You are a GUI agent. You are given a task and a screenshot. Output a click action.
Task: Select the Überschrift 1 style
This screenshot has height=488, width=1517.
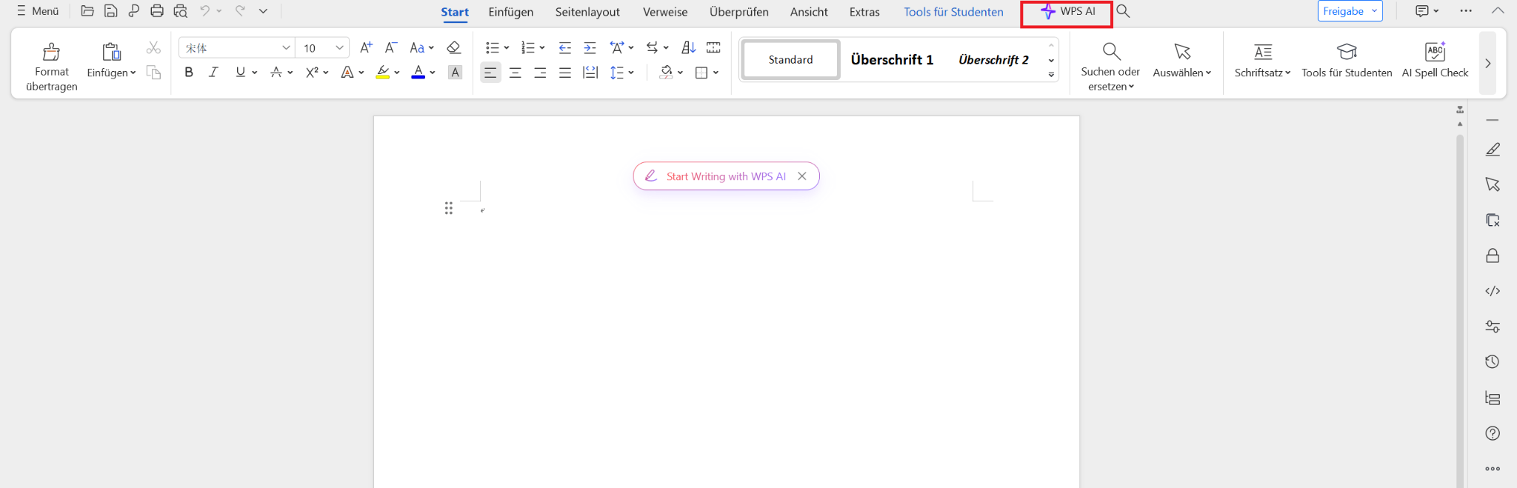point(892,60)
